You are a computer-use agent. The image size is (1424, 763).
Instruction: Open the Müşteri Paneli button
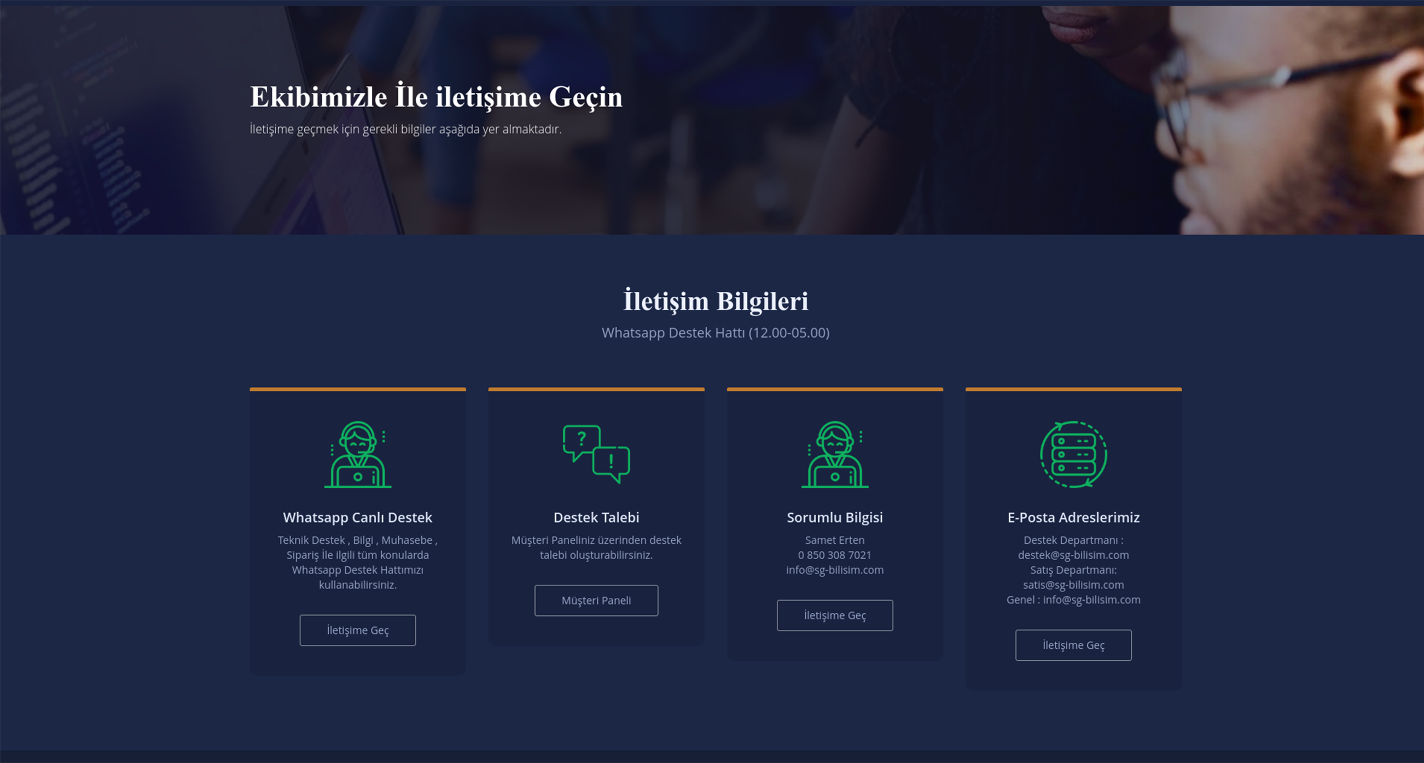coord(596,600)
